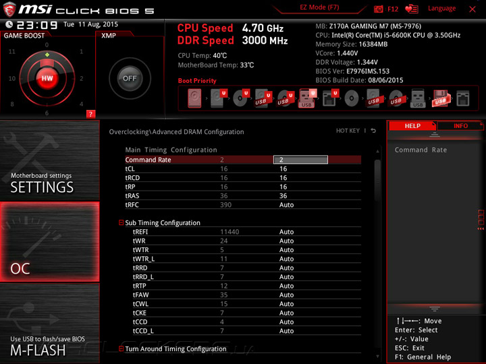Click the settings list scrollbar thumb

tap(377, 180)
